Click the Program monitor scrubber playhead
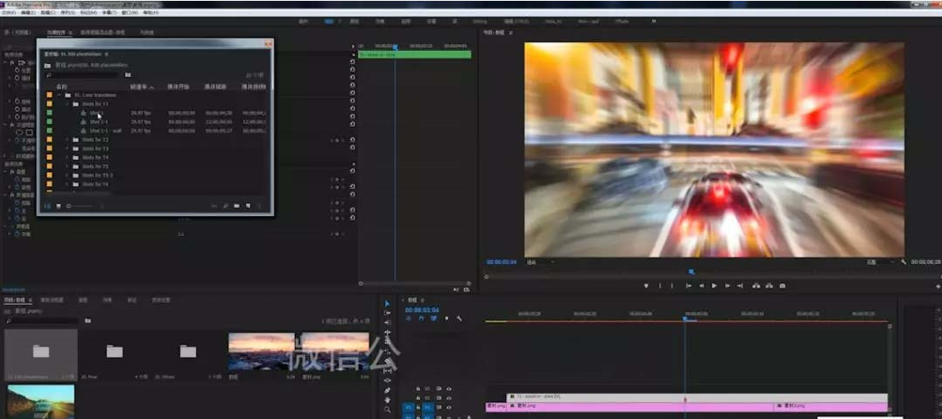 pos(691,272)
